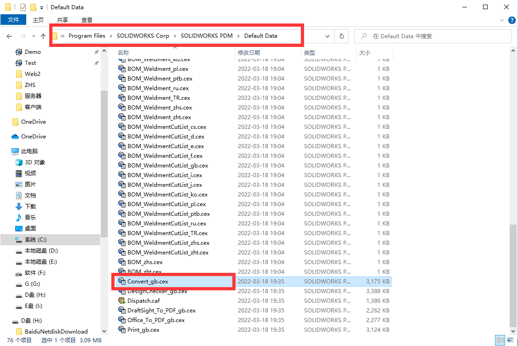
Task: Expand the ribbon with chevron
Action: (x=502, y=20)
